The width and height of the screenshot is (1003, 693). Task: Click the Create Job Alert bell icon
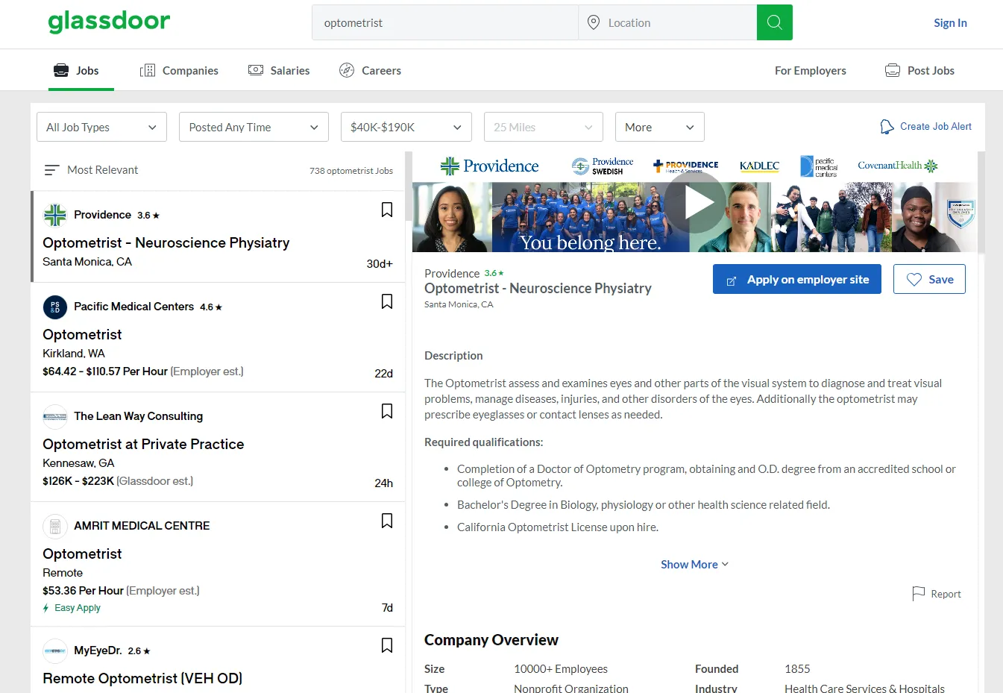[887, 127]
